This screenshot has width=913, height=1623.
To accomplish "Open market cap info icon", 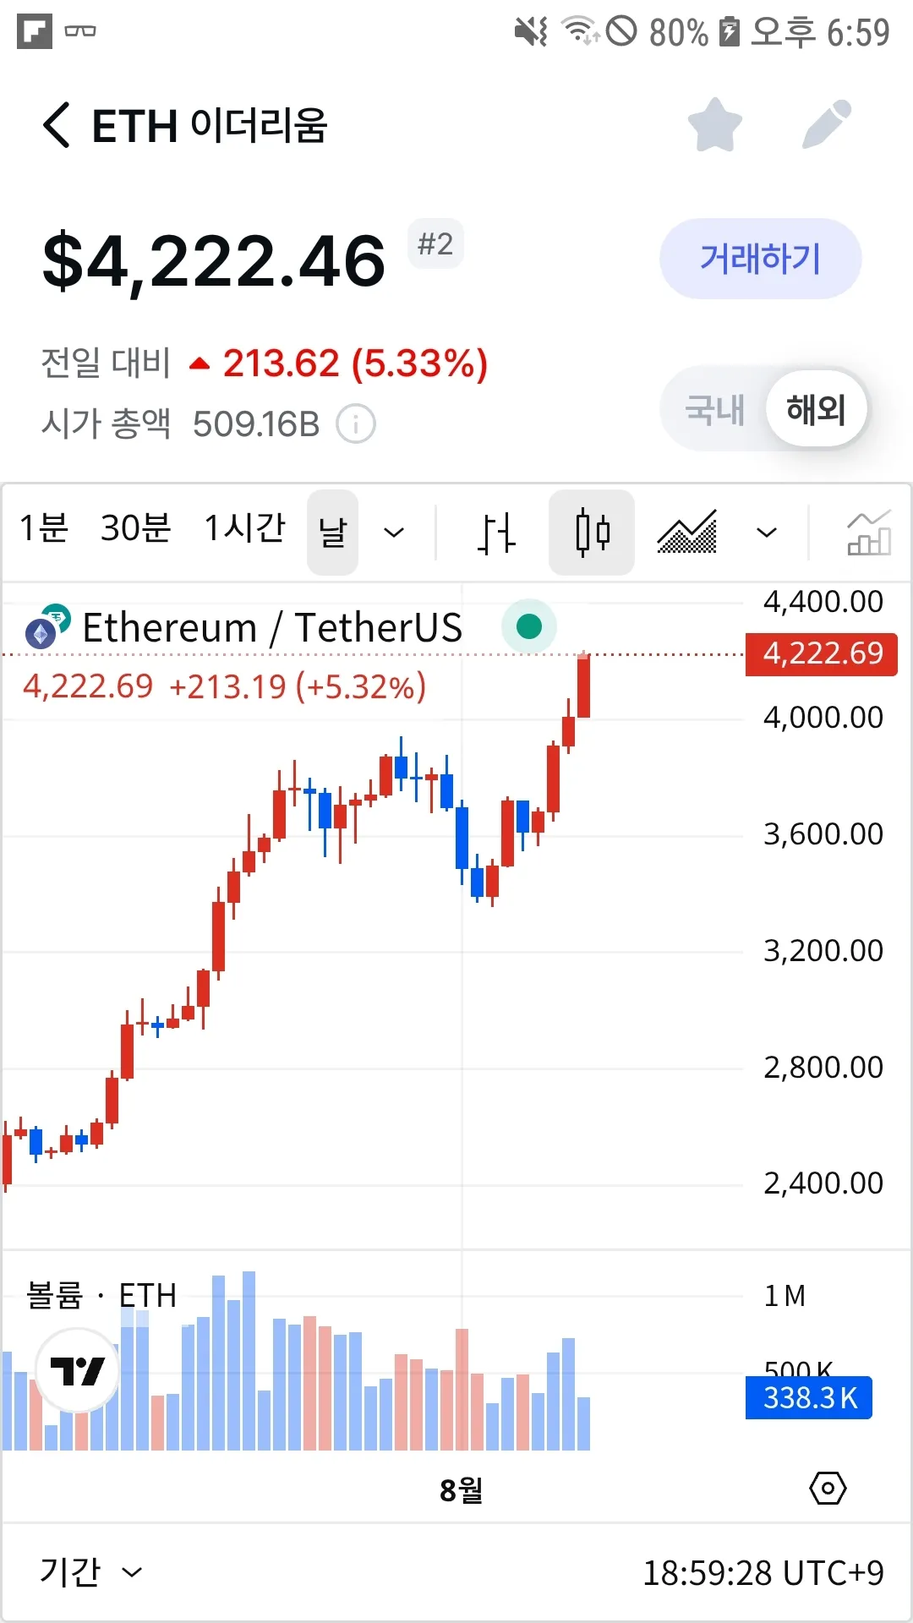I will click(356, 424).
